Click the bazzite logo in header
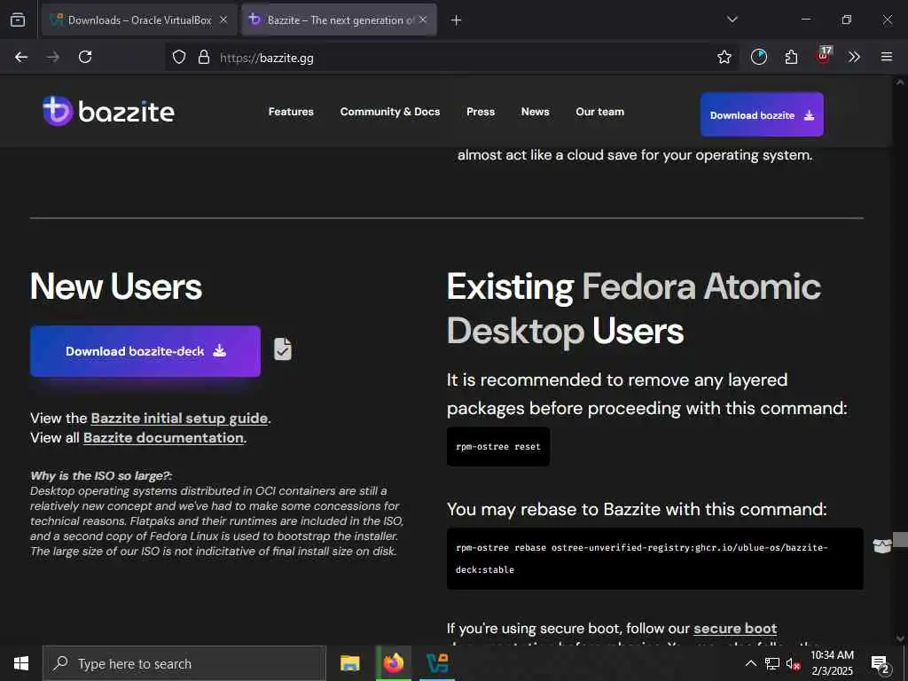This screenshot has height=681, width=908. pyautogui.click(x=108, y=111)
